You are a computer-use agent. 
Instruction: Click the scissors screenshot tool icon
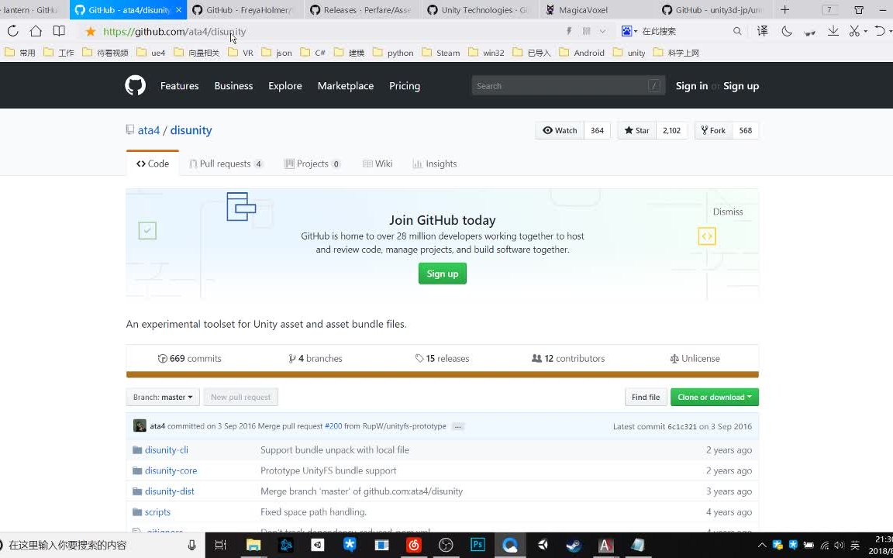[x=854, y=31]
